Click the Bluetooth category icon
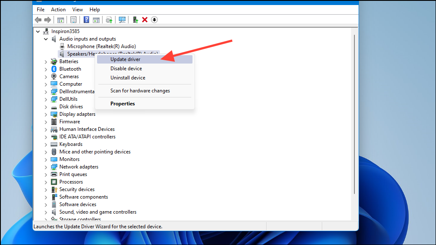The height and width of the screenshot is (245, 436). click(x=54, y=69)
